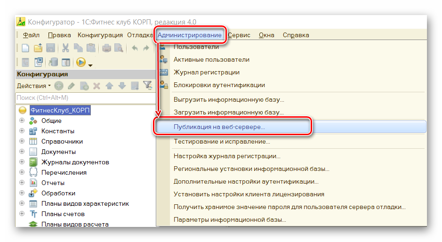The image size is (442, 242).
Task: Click the Edit pencil icon
Action: (72, 86)
